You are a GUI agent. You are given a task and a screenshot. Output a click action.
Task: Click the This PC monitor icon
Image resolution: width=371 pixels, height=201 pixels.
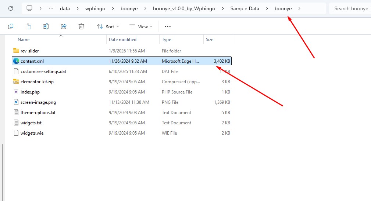(x=29, y=8)
